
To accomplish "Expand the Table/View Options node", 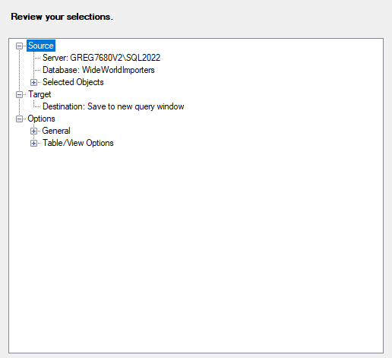I will tap(33, 143).
